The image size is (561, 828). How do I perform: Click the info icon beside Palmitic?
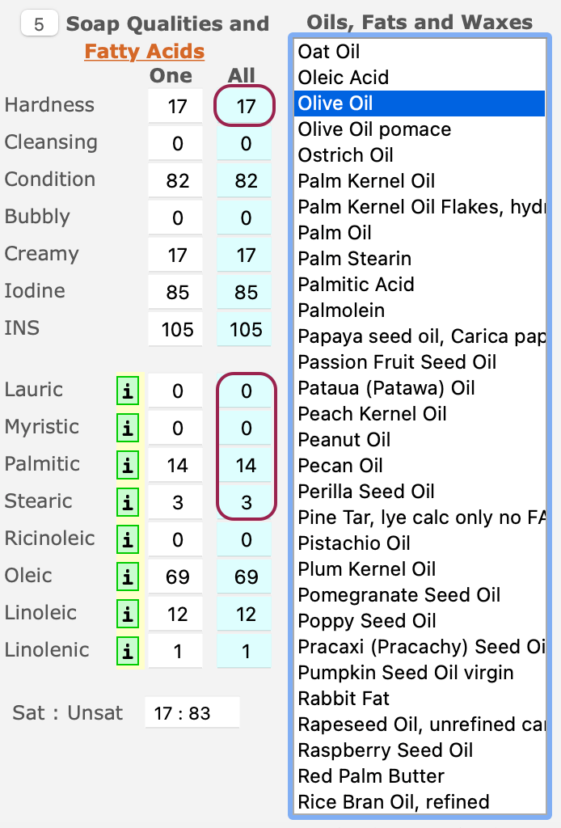128,465
